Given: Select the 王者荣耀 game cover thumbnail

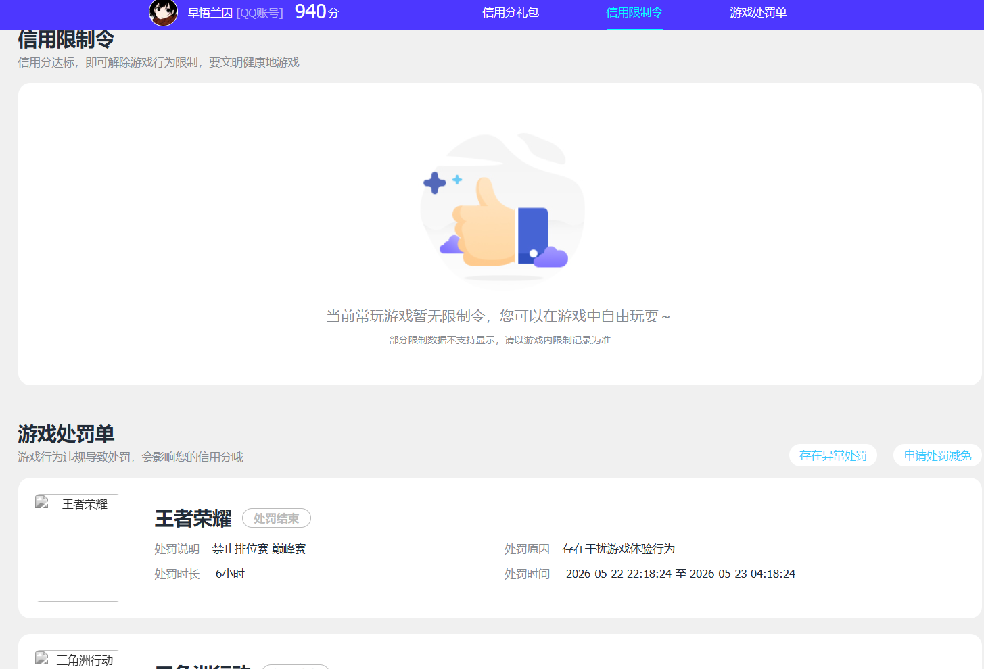Looking at the screenshot, I should (78, 548).
